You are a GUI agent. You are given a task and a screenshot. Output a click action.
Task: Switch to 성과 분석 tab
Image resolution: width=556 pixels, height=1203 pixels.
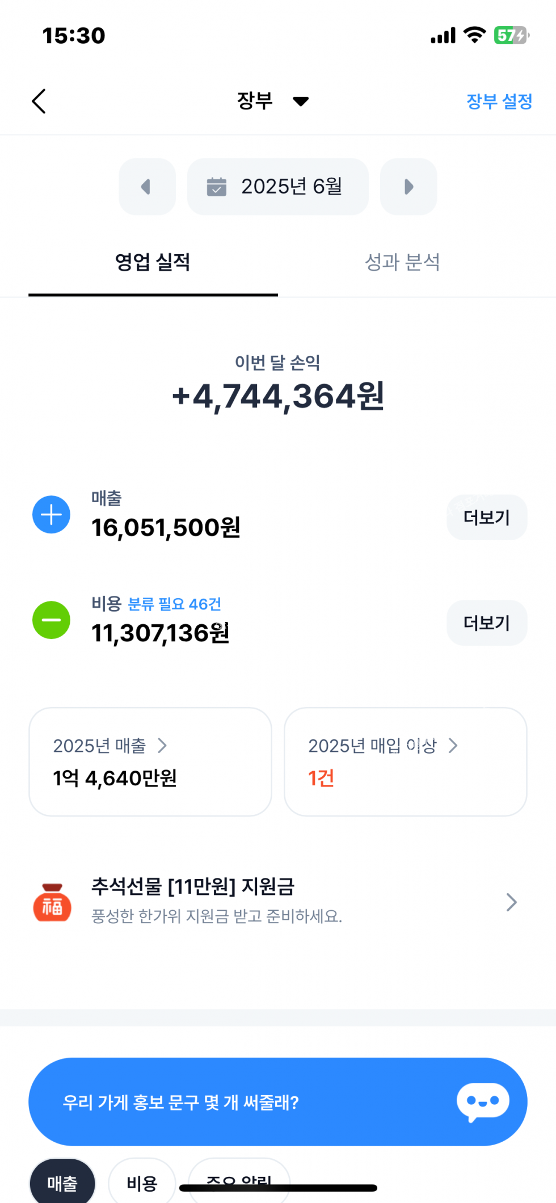402,263
